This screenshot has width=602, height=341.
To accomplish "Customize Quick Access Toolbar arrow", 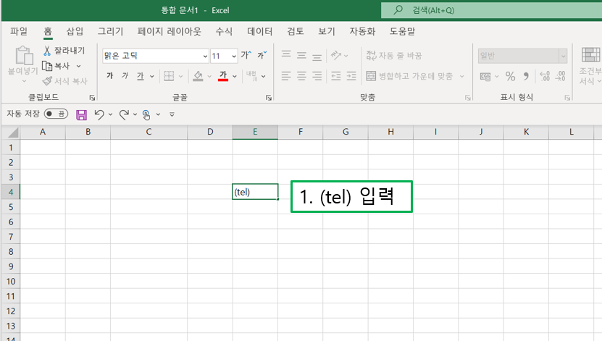I will coord(172,114).
